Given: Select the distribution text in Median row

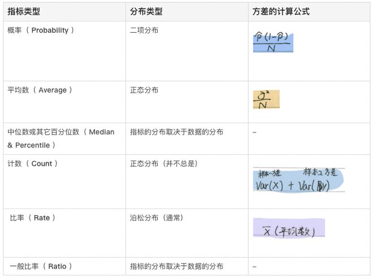Looking at the screenshot, I should (x=176, y=132).
